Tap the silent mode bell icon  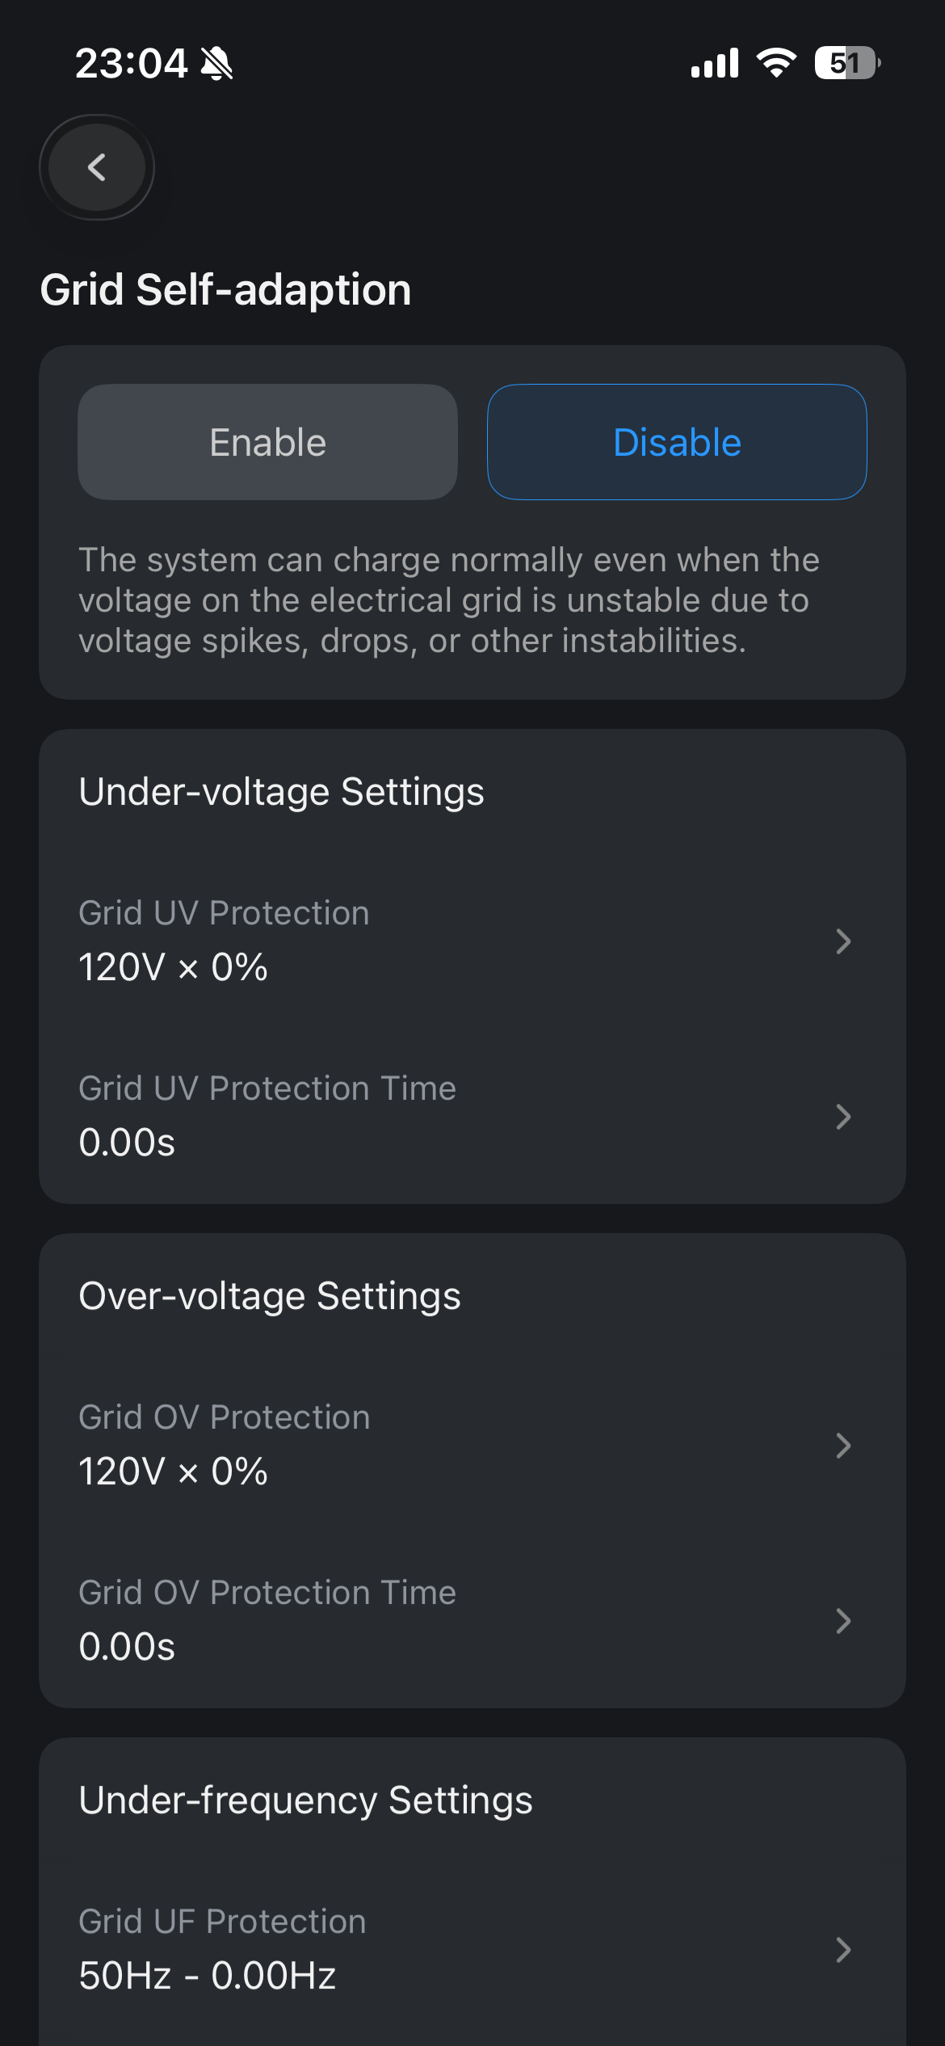click(216, 63)
